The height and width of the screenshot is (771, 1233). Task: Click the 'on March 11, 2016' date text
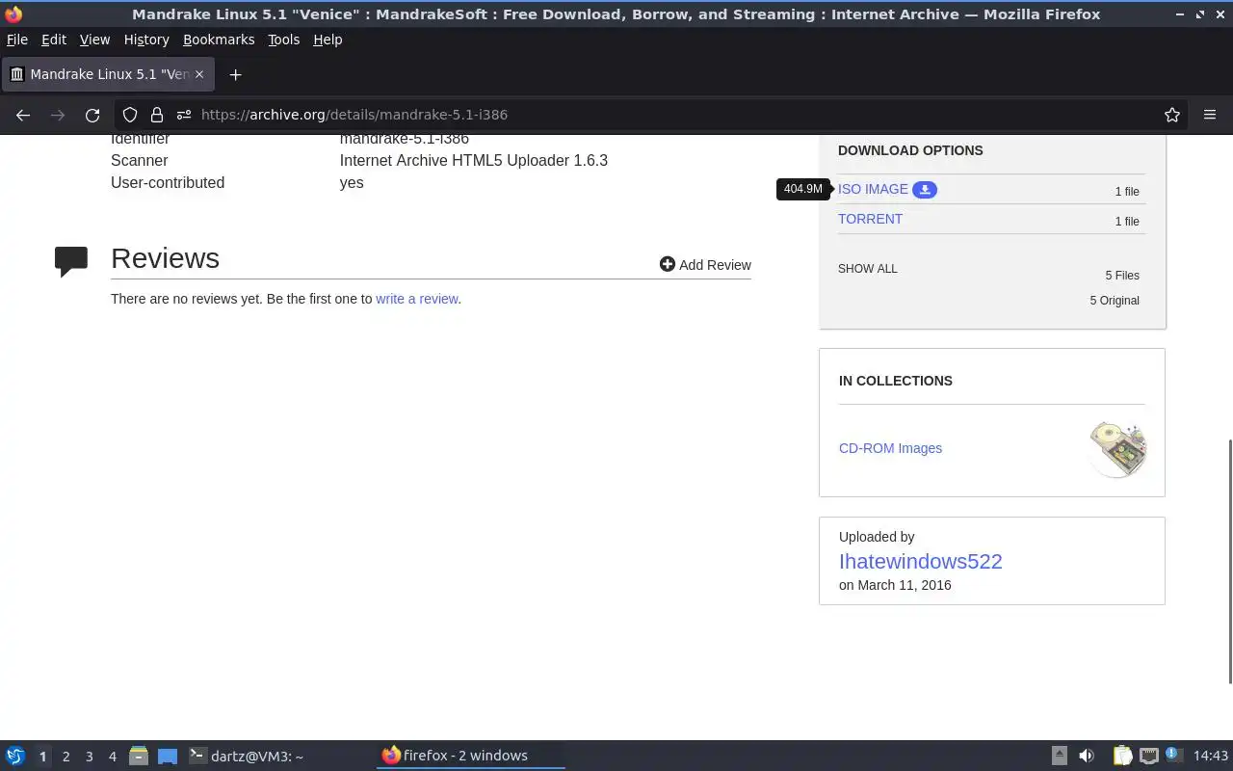(895, 585)
